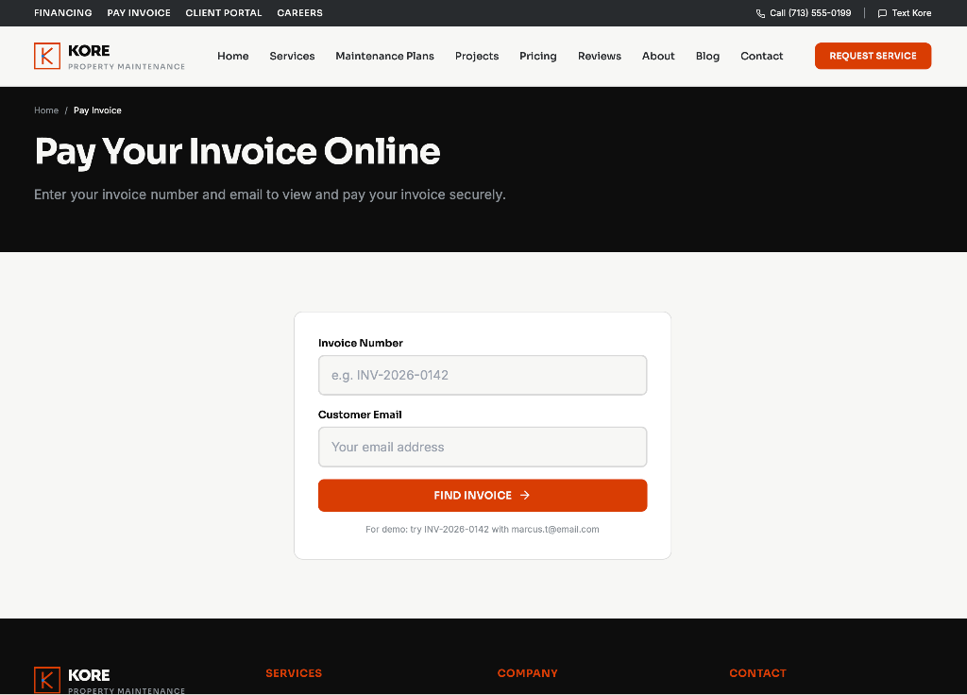This screenshot has height=695, width=967.
Task: Click the Contact footer heading
Action: click(757, 673)
